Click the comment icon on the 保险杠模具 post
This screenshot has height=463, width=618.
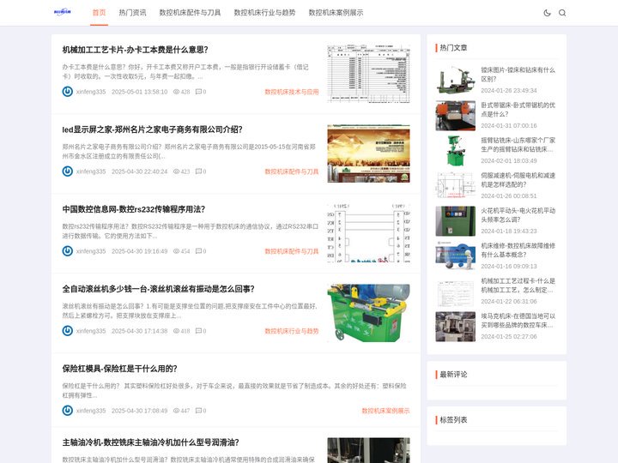198,410
